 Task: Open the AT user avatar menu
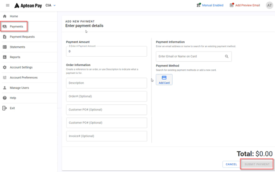pyautogui.click(x=269, y=6)
